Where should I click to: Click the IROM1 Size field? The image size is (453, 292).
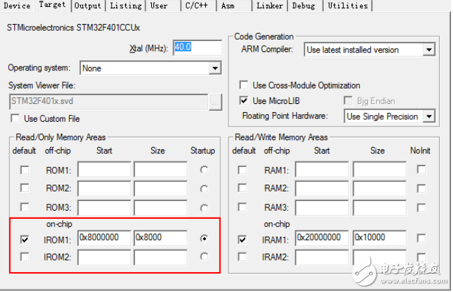point(160,238)
